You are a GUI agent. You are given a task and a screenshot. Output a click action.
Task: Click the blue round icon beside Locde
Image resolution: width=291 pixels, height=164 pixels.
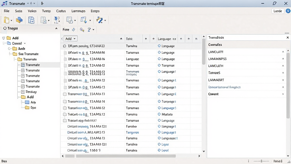pos(288,11)
